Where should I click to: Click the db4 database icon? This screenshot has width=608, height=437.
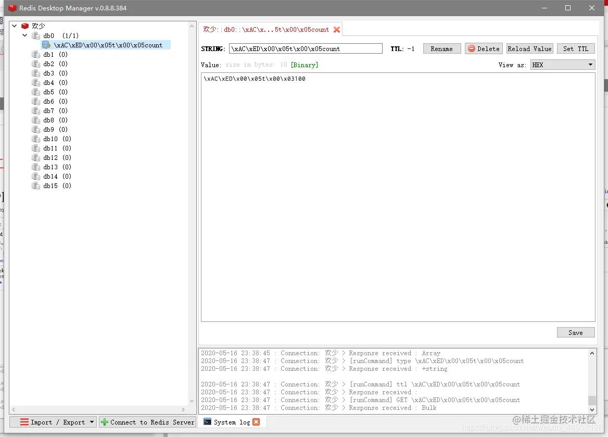tap(36, 83)
